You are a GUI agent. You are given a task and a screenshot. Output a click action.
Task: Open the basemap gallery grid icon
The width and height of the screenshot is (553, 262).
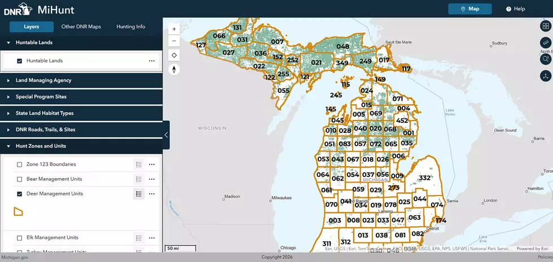(x=546, y=26)
